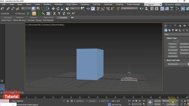The height and width of the screenshot is (106, 189).
Task: Toggle Angle Snap icon
Action: pyautogui.click(x=103, y=9)
